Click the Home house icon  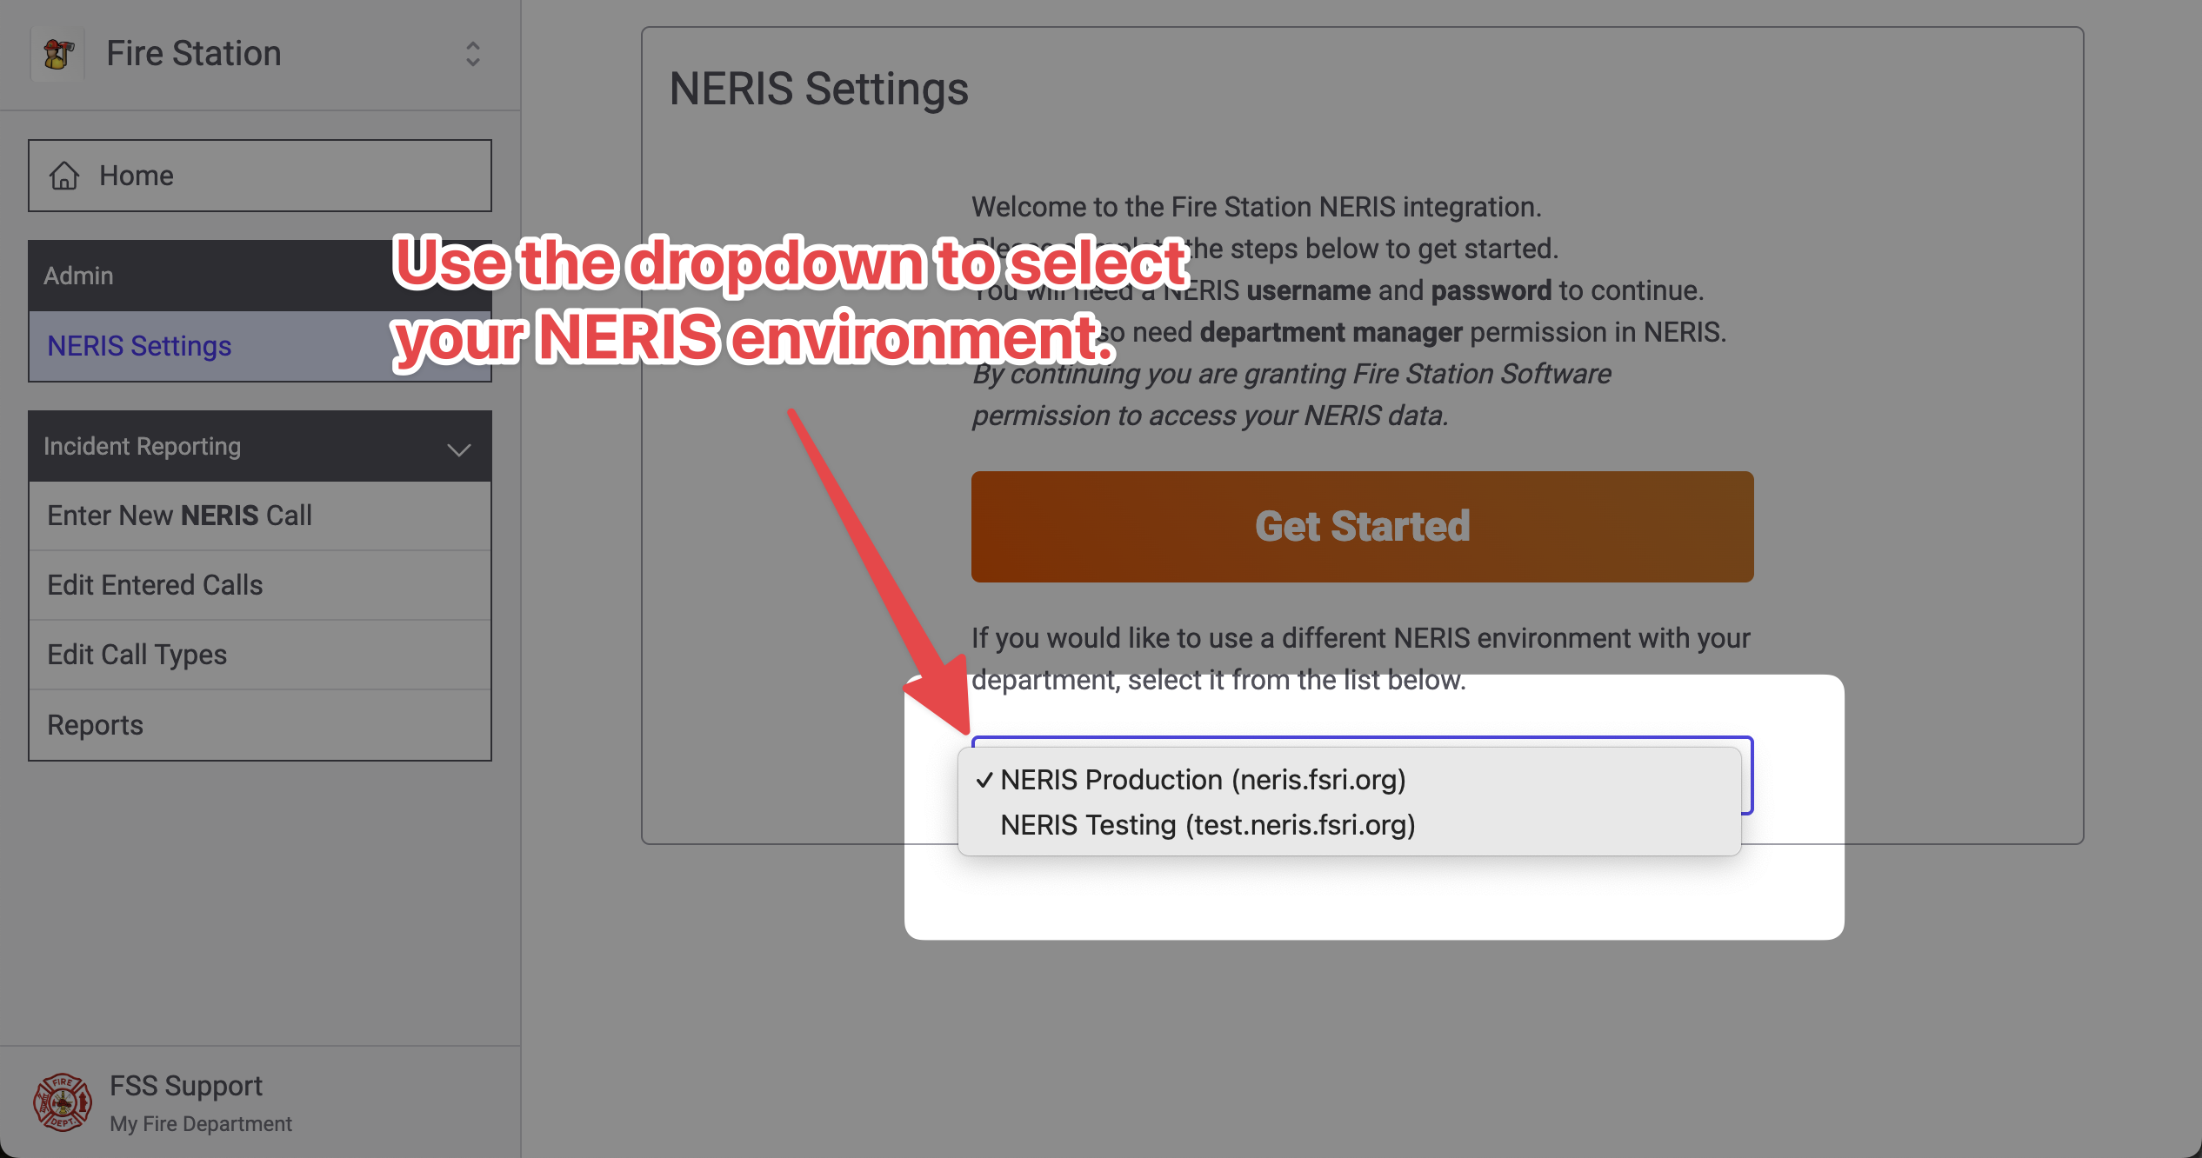(64, 176)
